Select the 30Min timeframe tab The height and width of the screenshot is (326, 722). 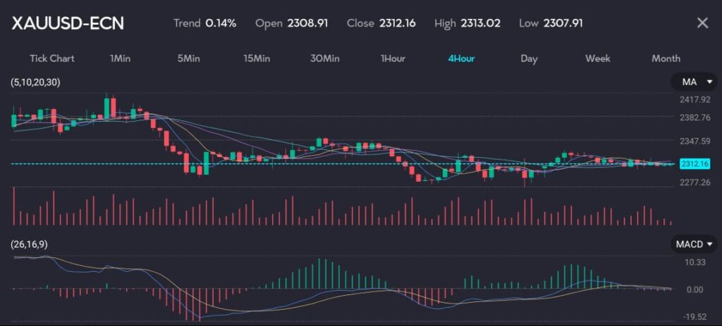tap(324, 58)
